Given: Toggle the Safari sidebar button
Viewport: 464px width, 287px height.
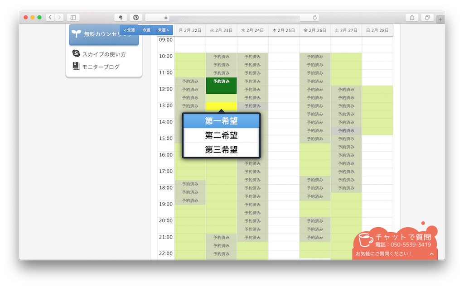Looking at the screenshot, I should 73,18.
